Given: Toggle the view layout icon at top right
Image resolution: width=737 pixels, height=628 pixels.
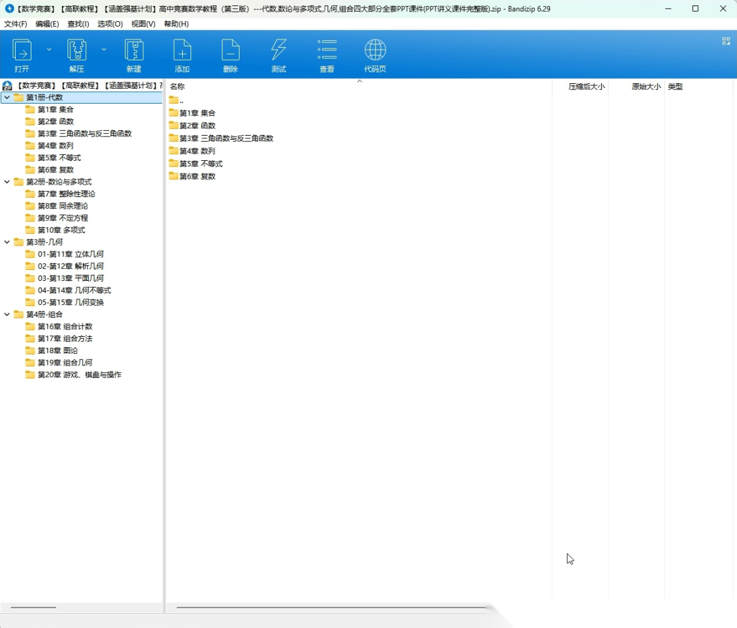Looking at the screenshot, I should [x=726, y=42].
